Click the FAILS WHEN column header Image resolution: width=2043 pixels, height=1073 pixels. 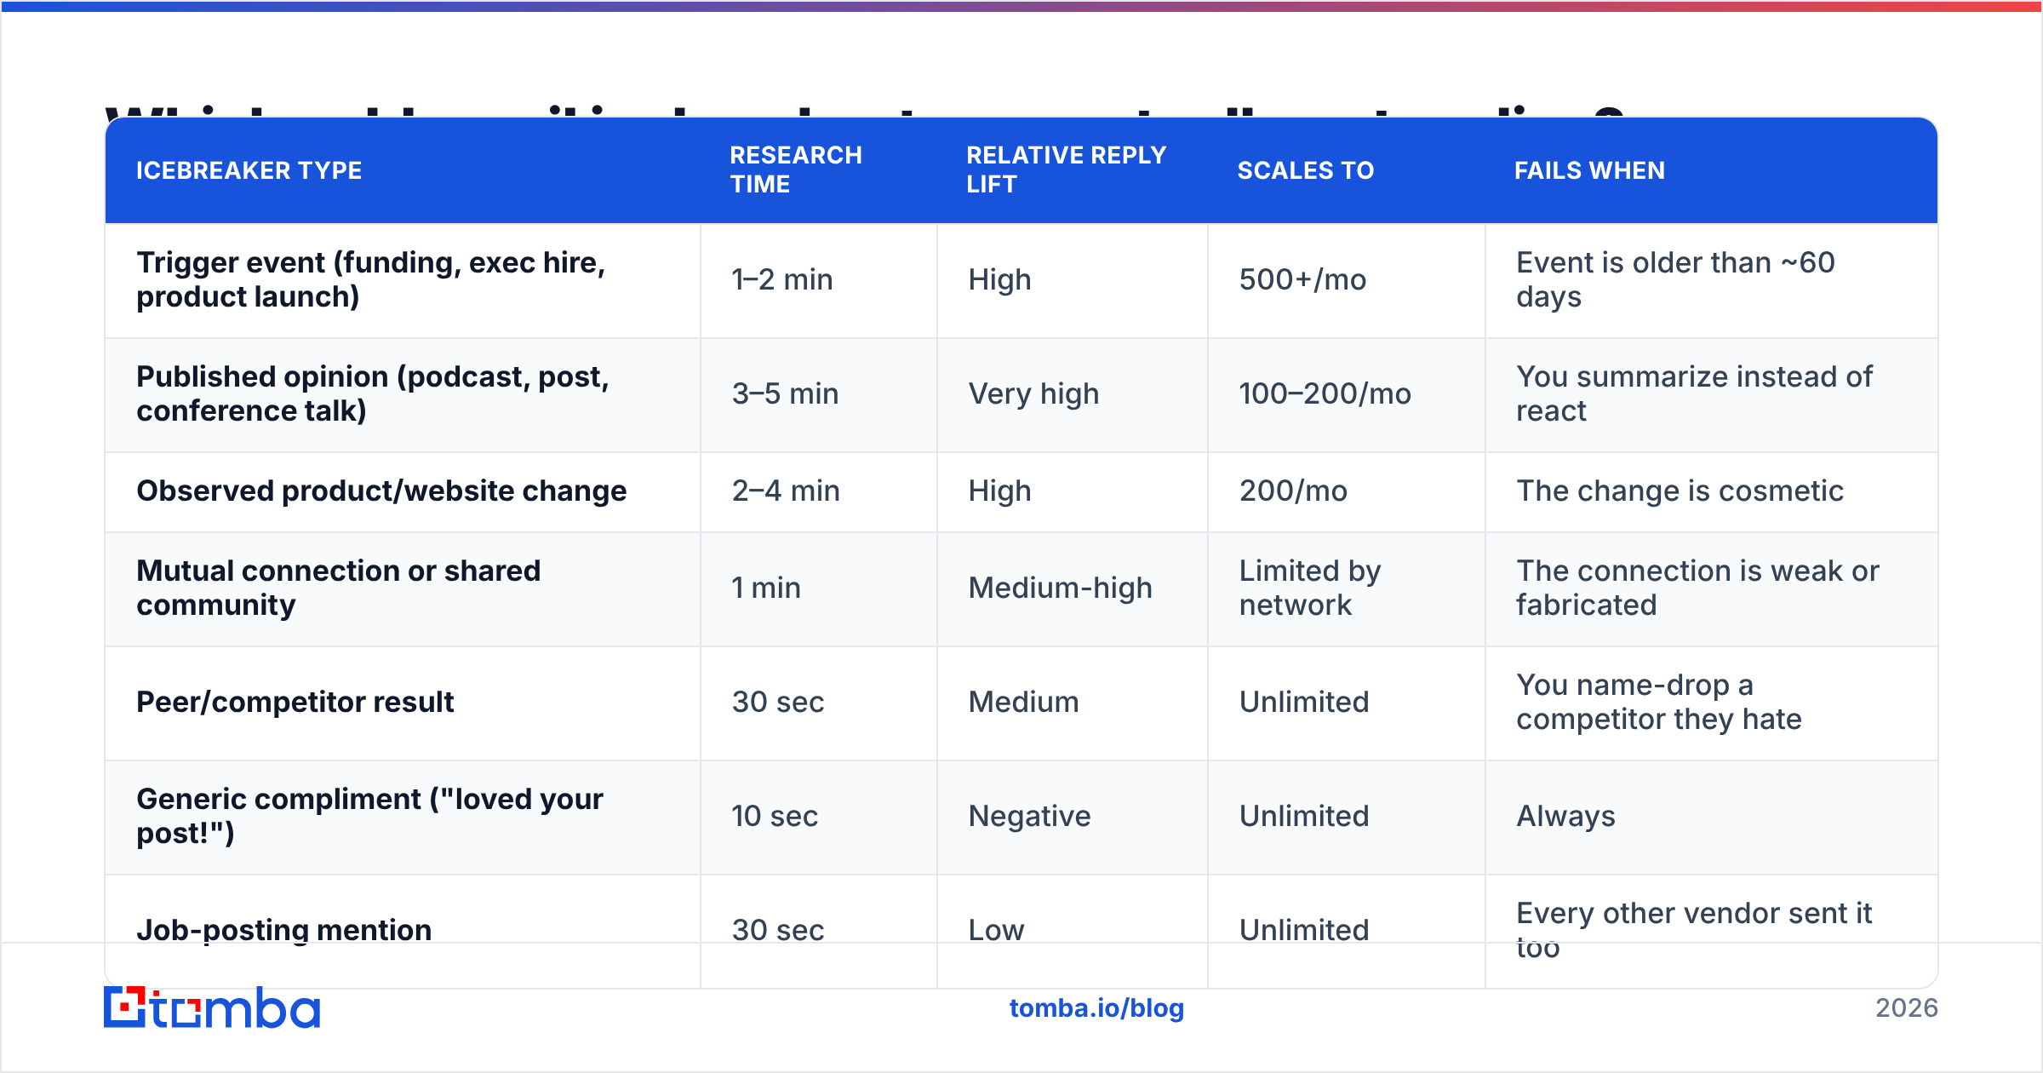(1589, 170)
